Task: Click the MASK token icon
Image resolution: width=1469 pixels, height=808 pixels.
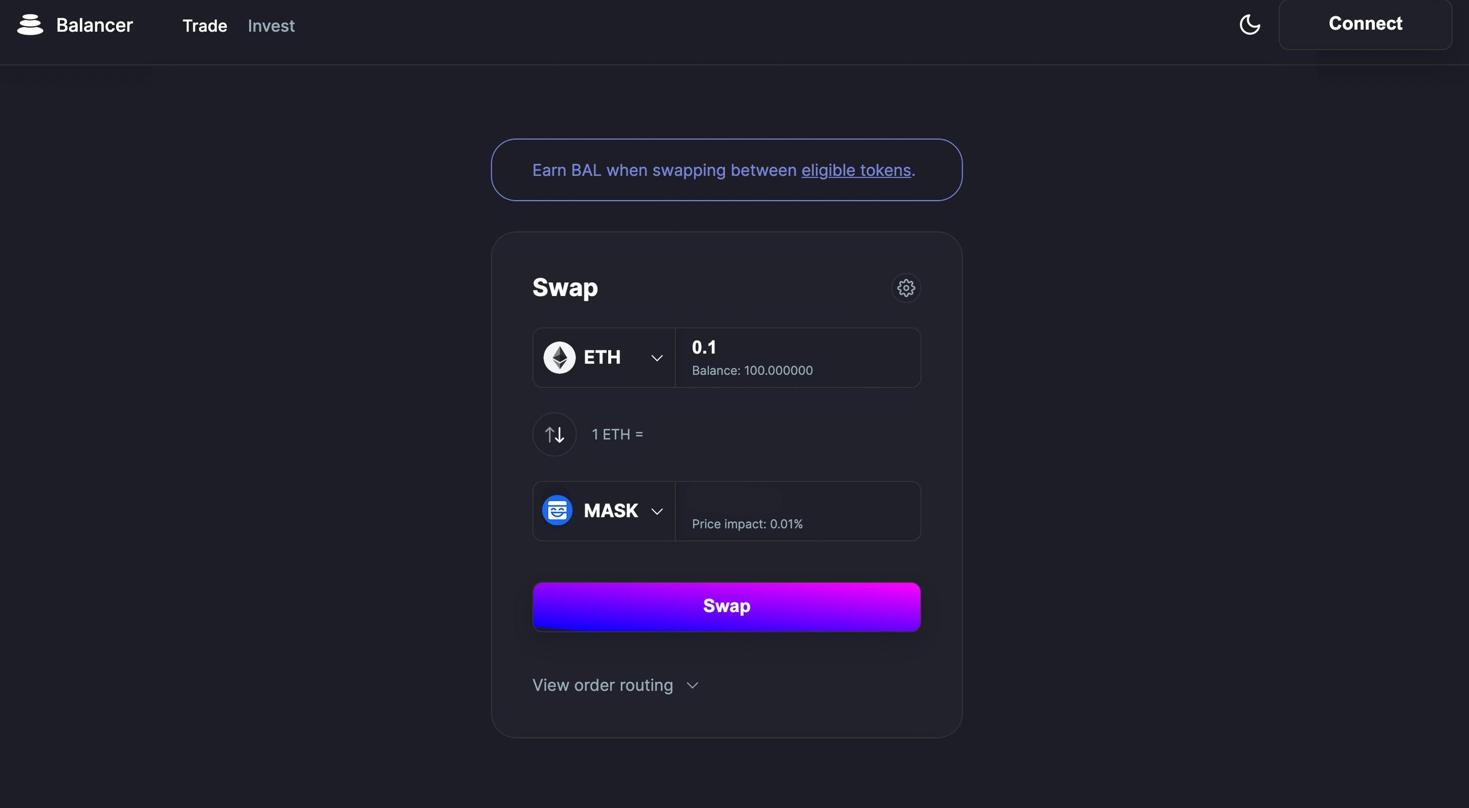Action: (557, 510)
